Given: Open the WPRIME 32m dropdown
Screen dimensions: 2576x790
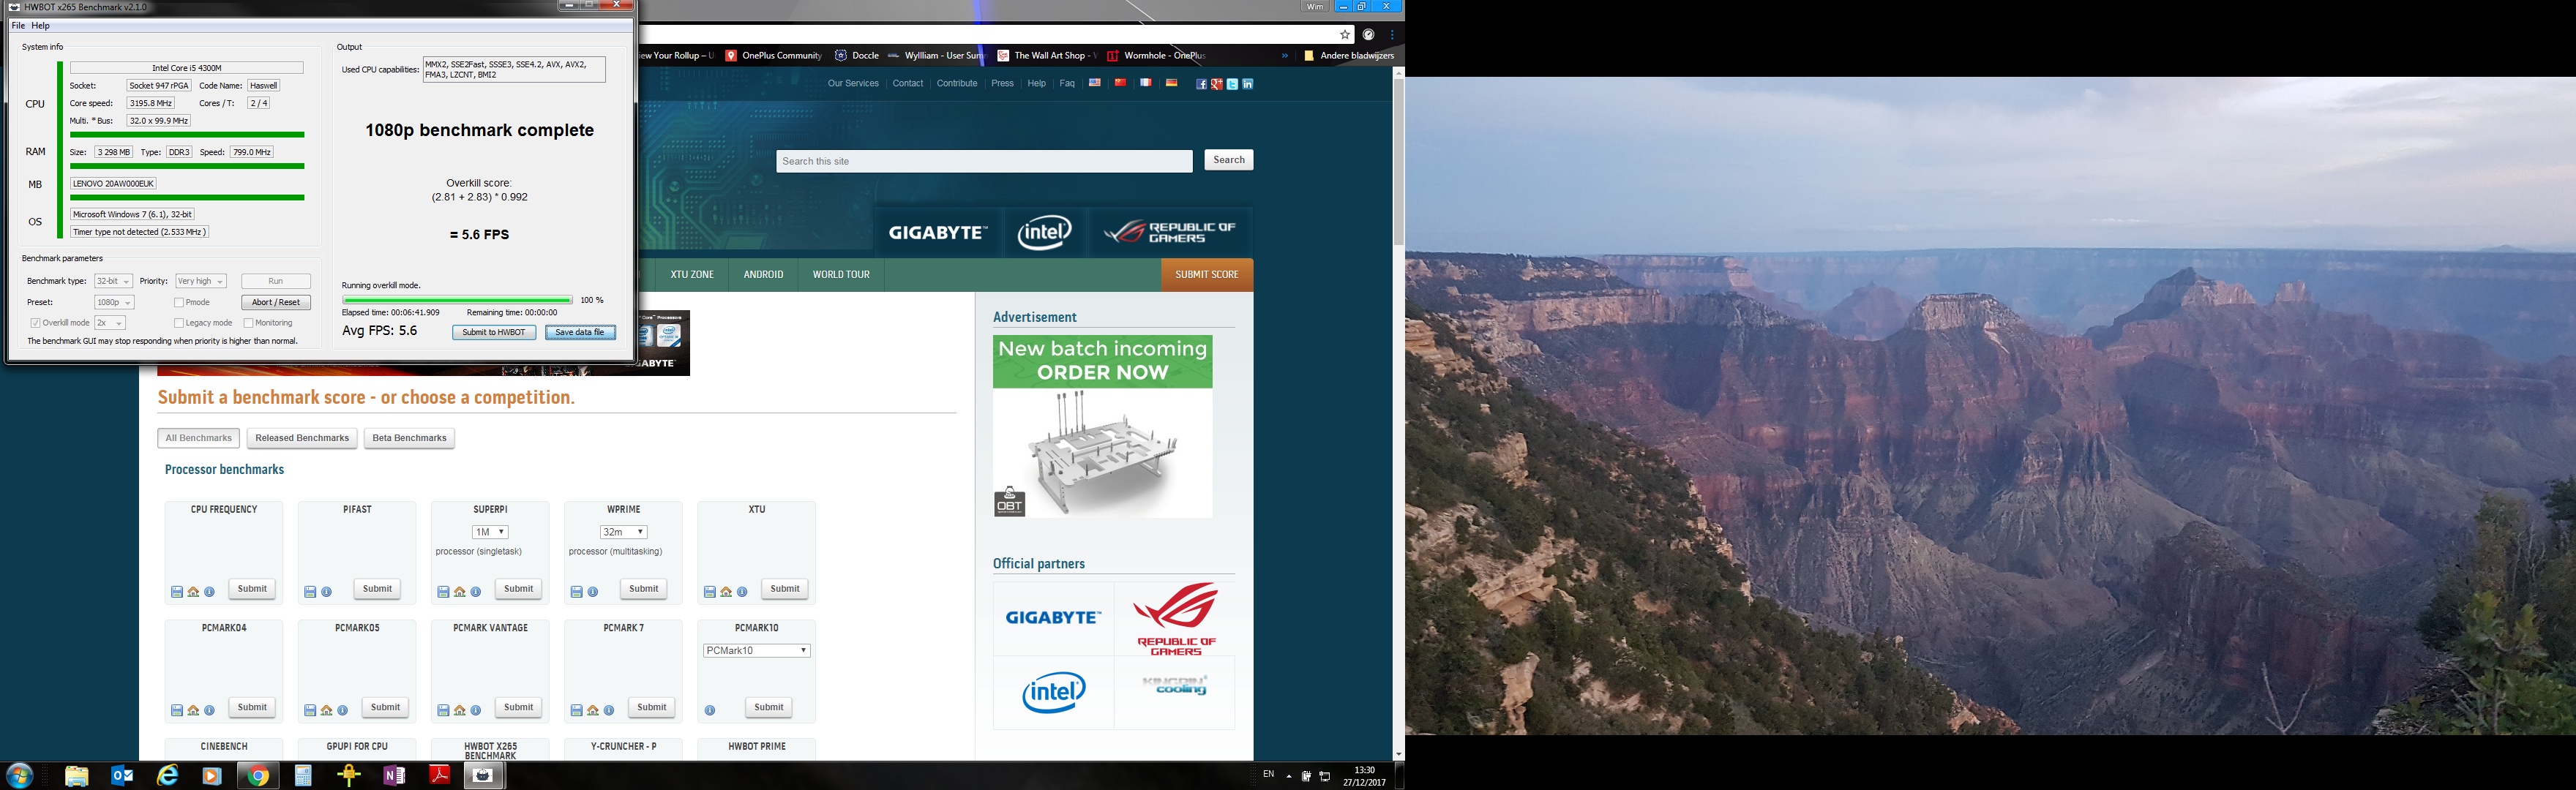Looking at the screenshot, I should 623,532.
